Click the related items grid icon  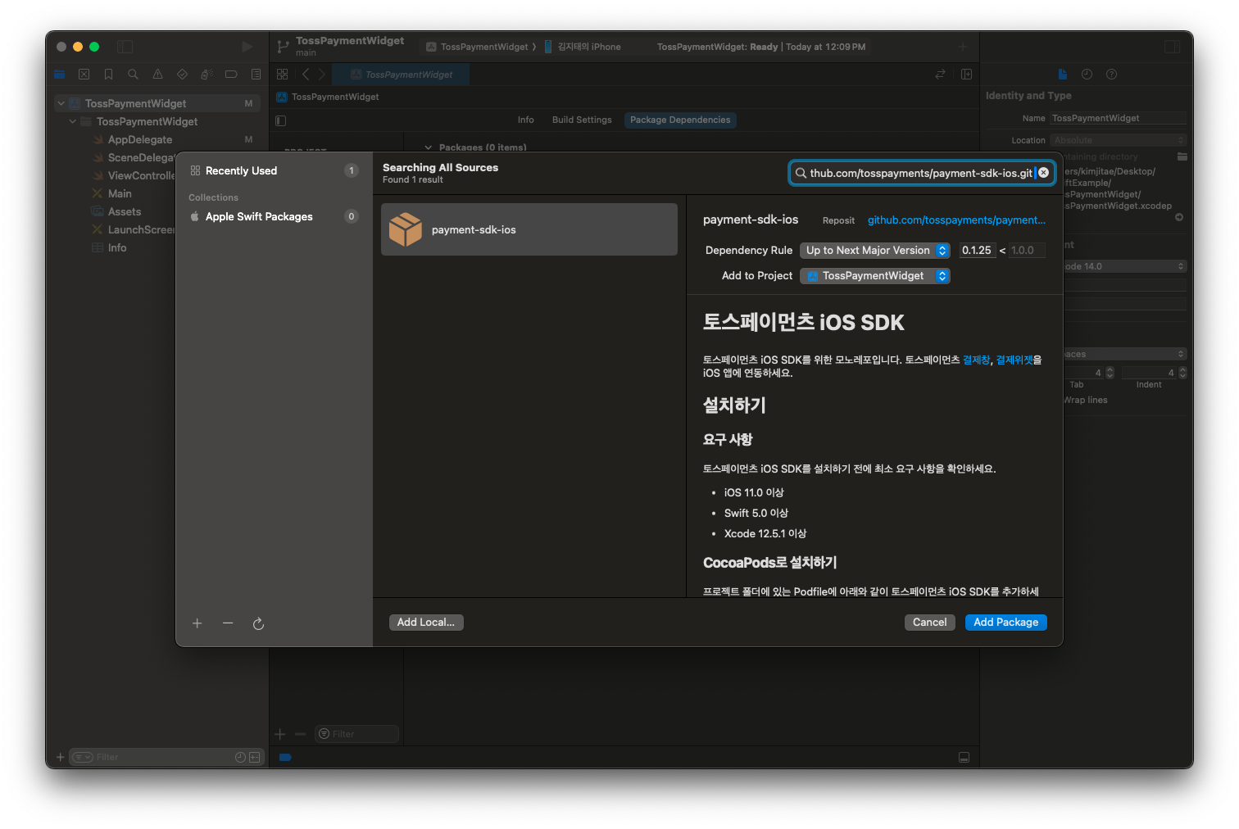coord(282,74)
